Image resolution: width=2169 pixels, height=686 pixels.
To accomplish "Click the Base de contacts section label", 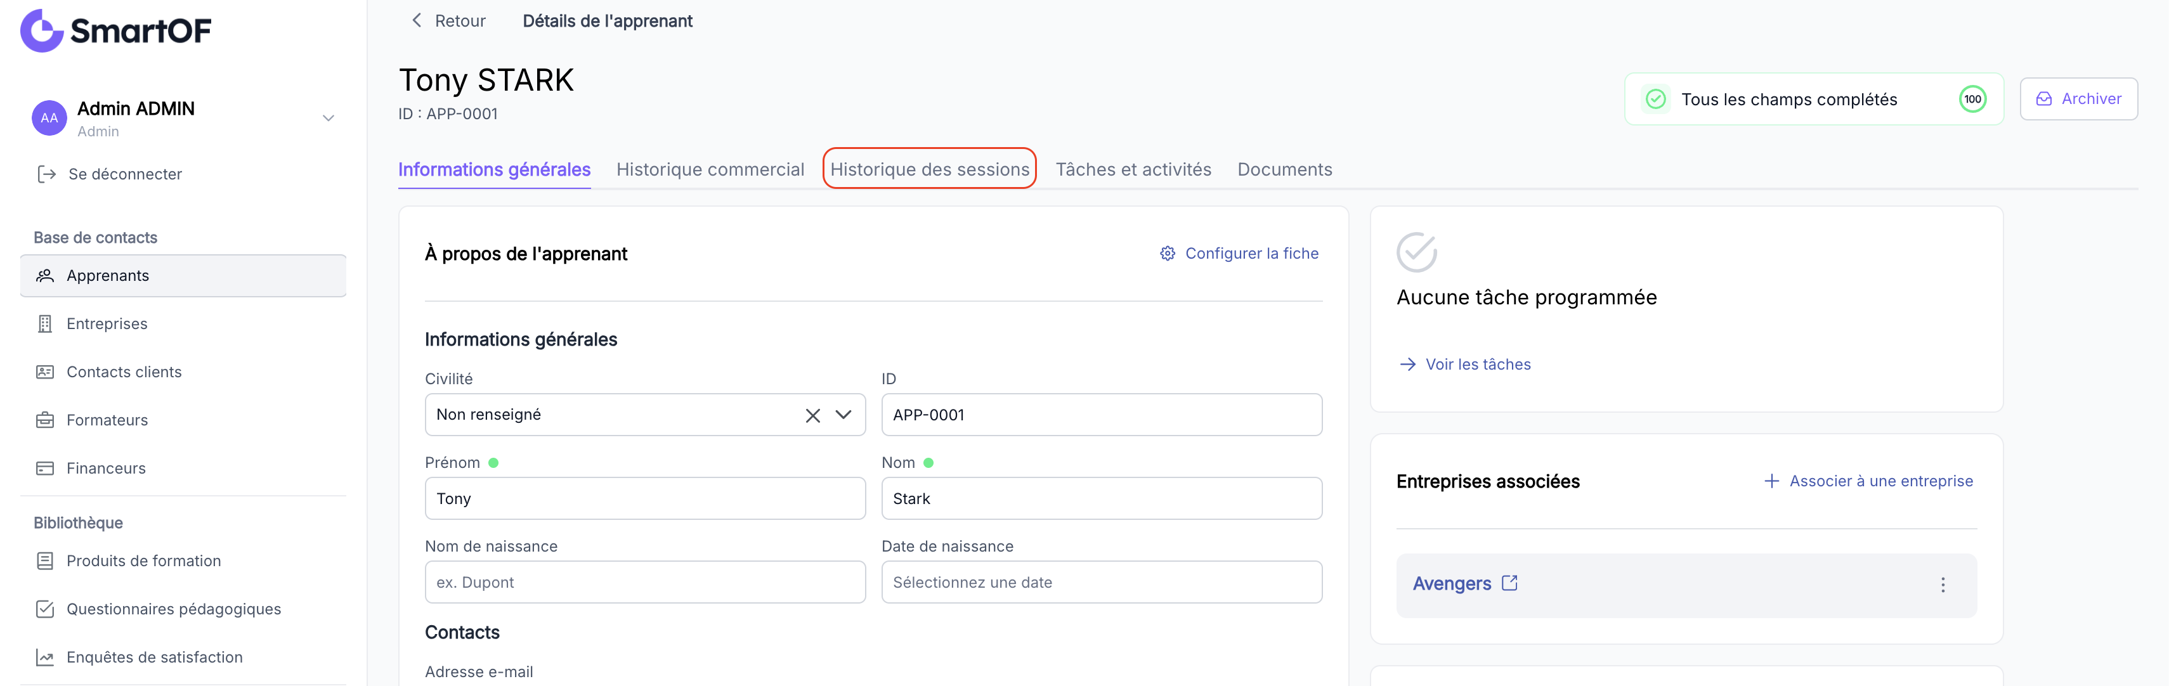I will click(x=95, y=237).
